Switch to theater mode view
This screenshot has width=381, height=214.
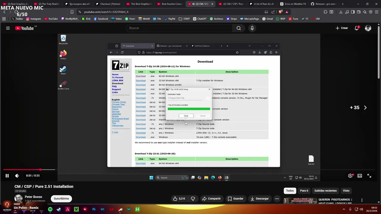coord(360,176)
